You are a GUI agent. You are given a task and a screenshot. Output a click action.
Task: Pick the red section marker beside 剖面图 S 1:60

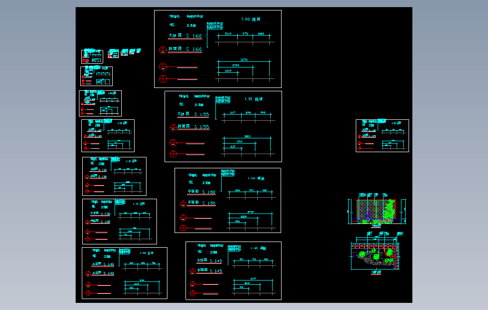(x=163, y=50)
